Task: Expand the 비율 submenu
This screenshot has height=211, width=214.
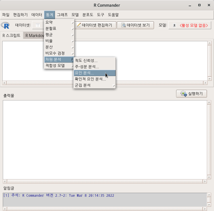Action: [x=59, y=41]
